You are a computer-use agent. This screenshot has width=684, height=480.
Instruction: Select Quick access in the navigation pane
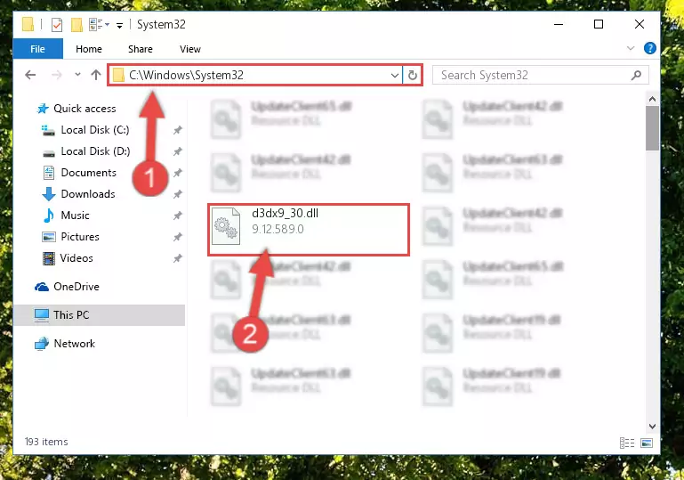84,109
